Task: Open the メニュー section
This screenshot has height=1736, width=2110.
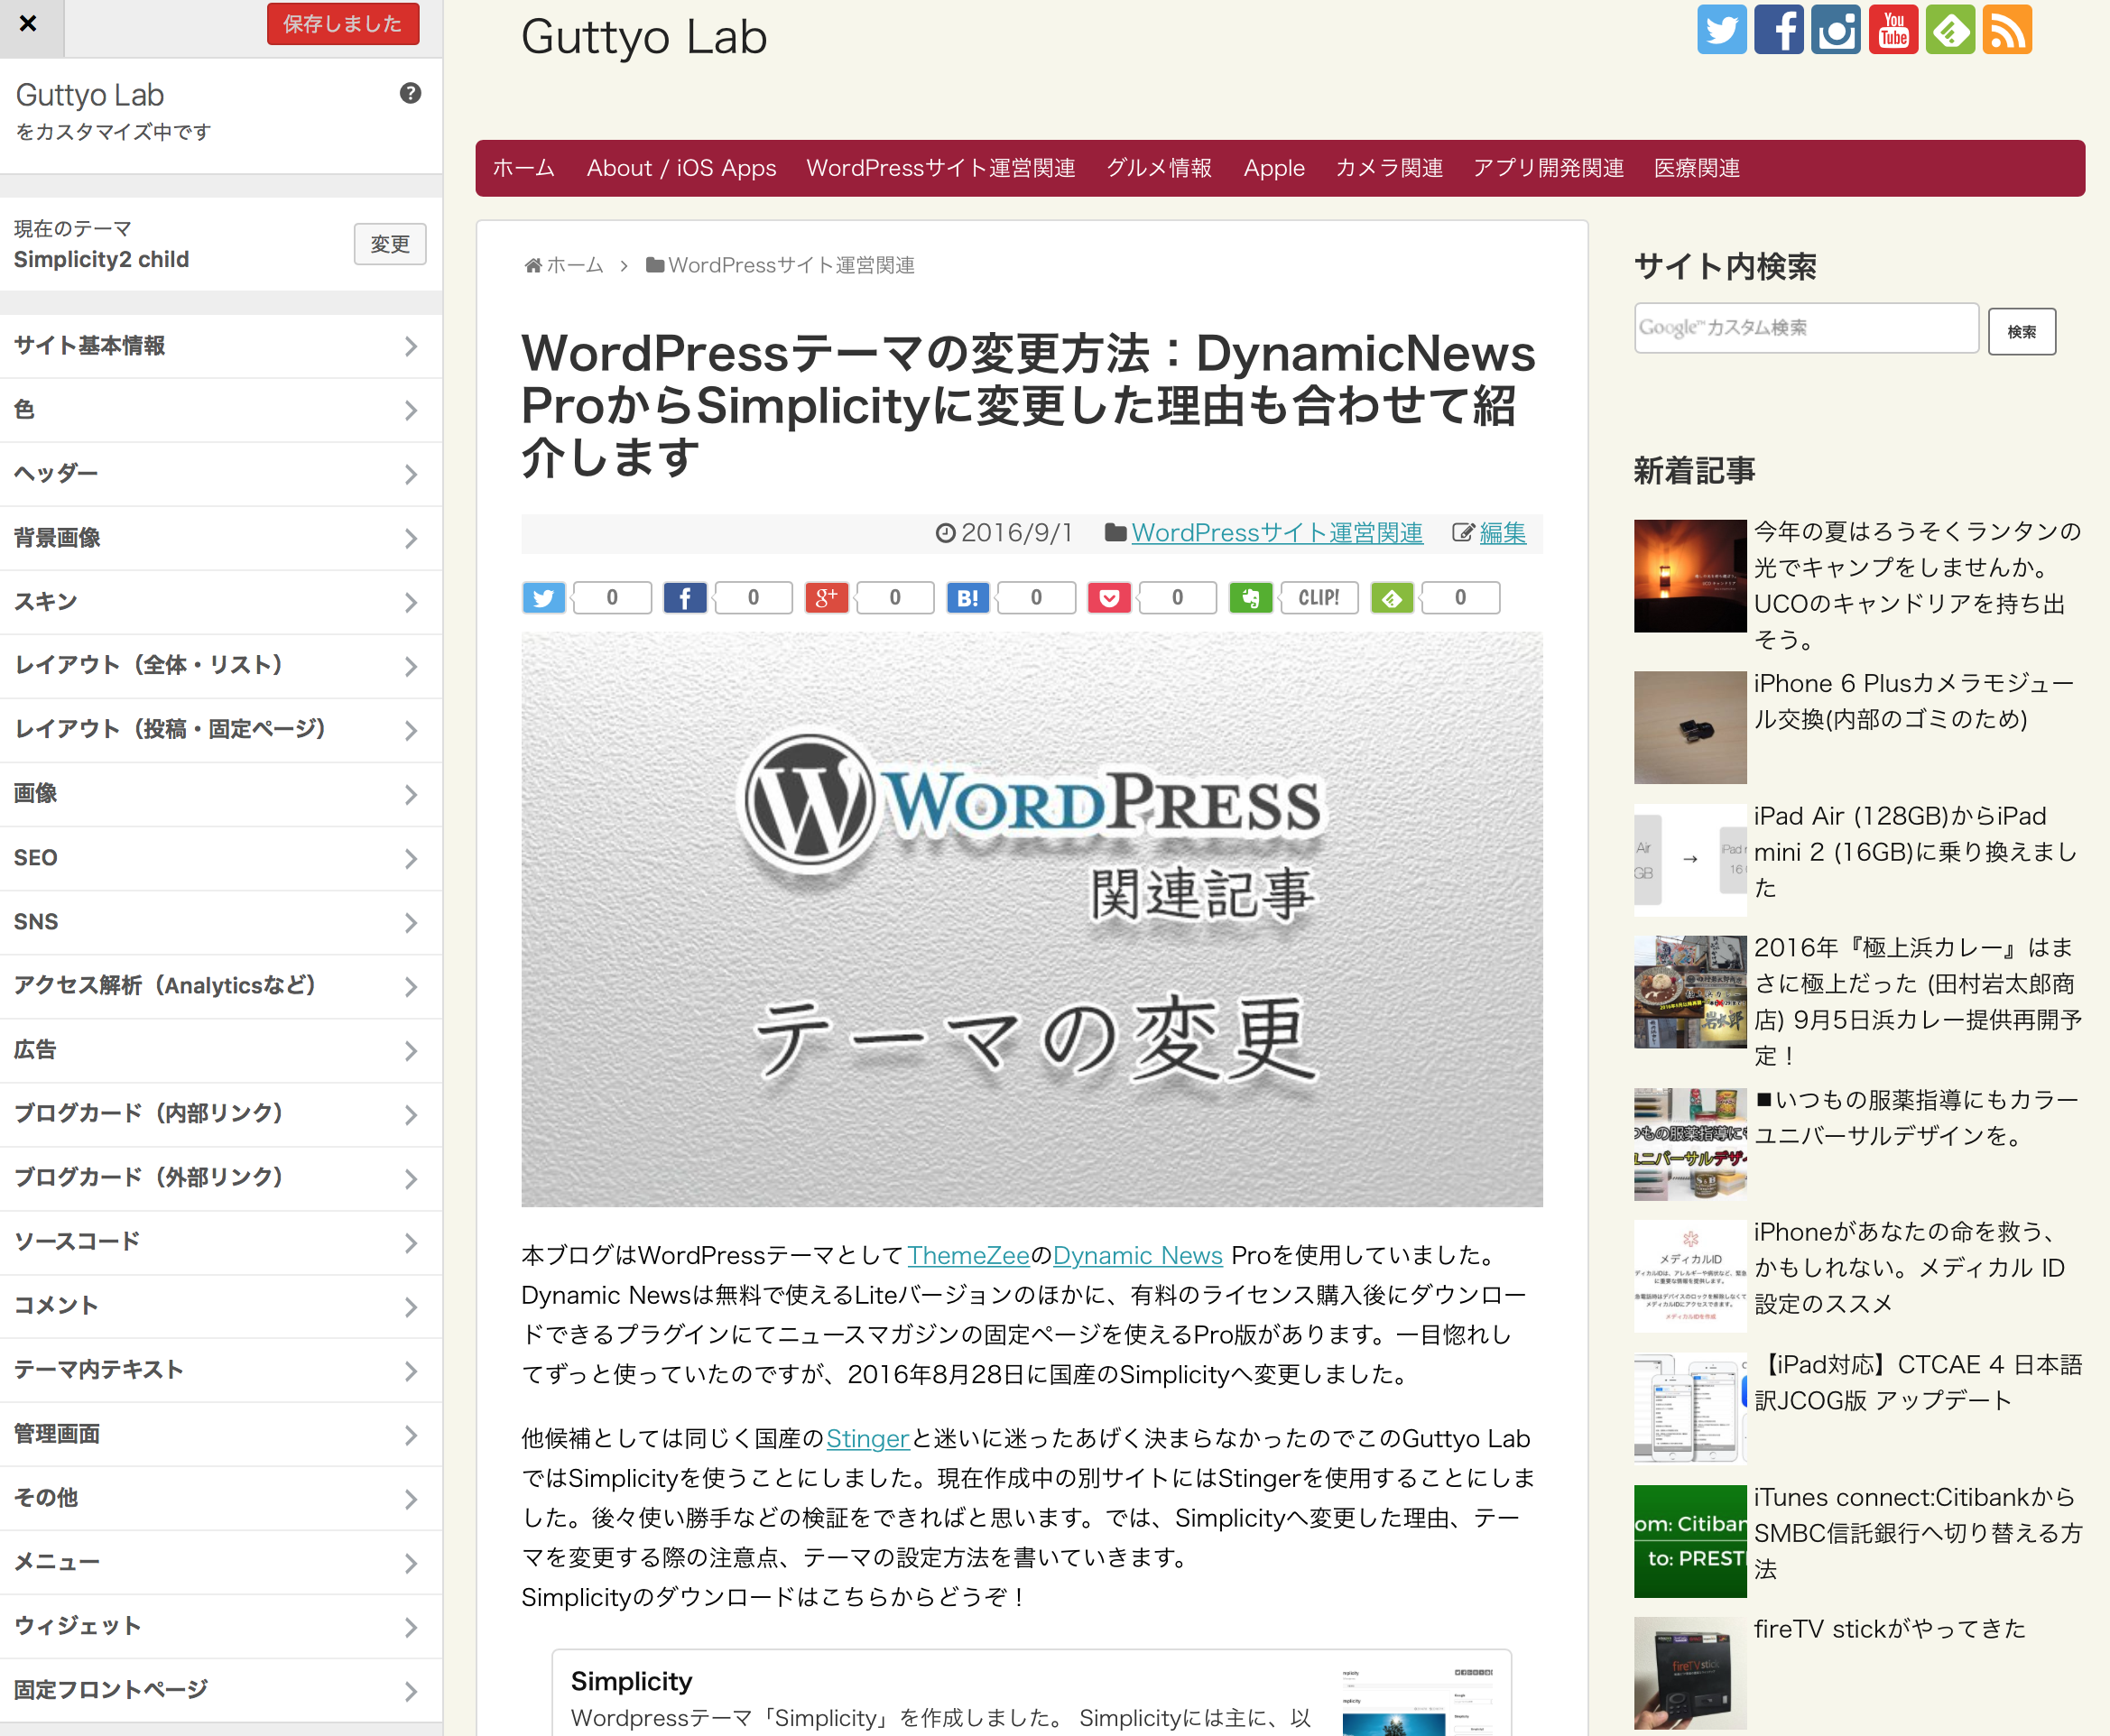Action: [x=221, y=1562]
